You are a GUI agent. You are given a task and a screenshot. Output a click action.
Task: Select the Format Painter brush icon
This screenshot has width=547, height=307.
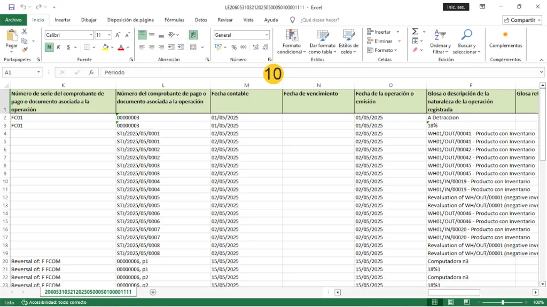[25, 50]
